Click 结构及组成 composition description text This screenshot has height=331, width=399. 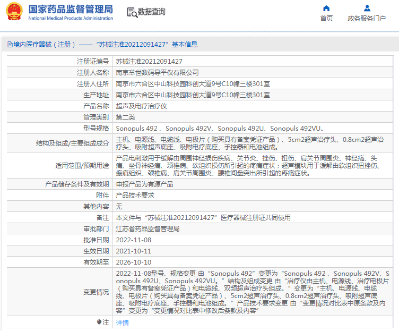[249, 143]
